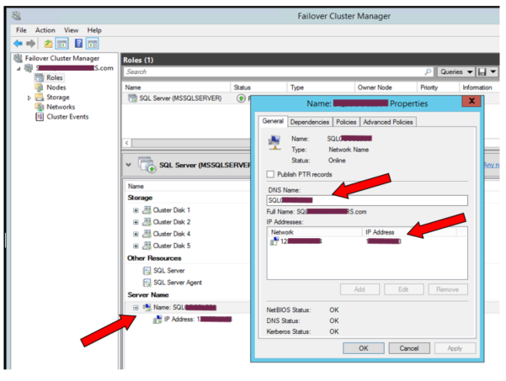Viewport: 506px width, 381px height.
Task: Click the Name column header in resources pane
Action: click(136, 187)
